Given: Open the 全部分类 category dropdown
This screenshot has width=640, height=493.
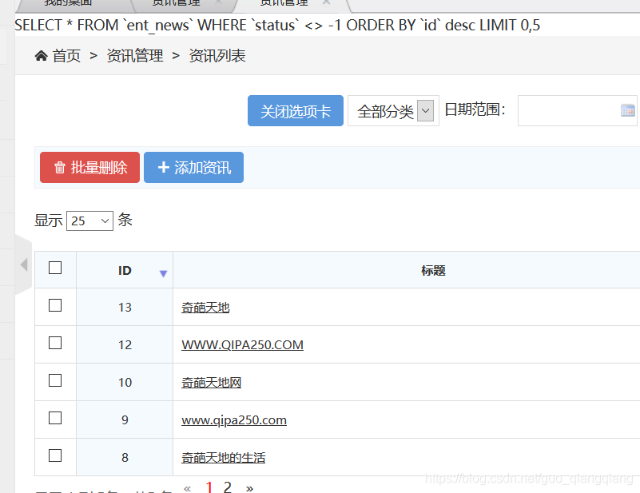Looking at the screenshot, I should click(393, 110).
